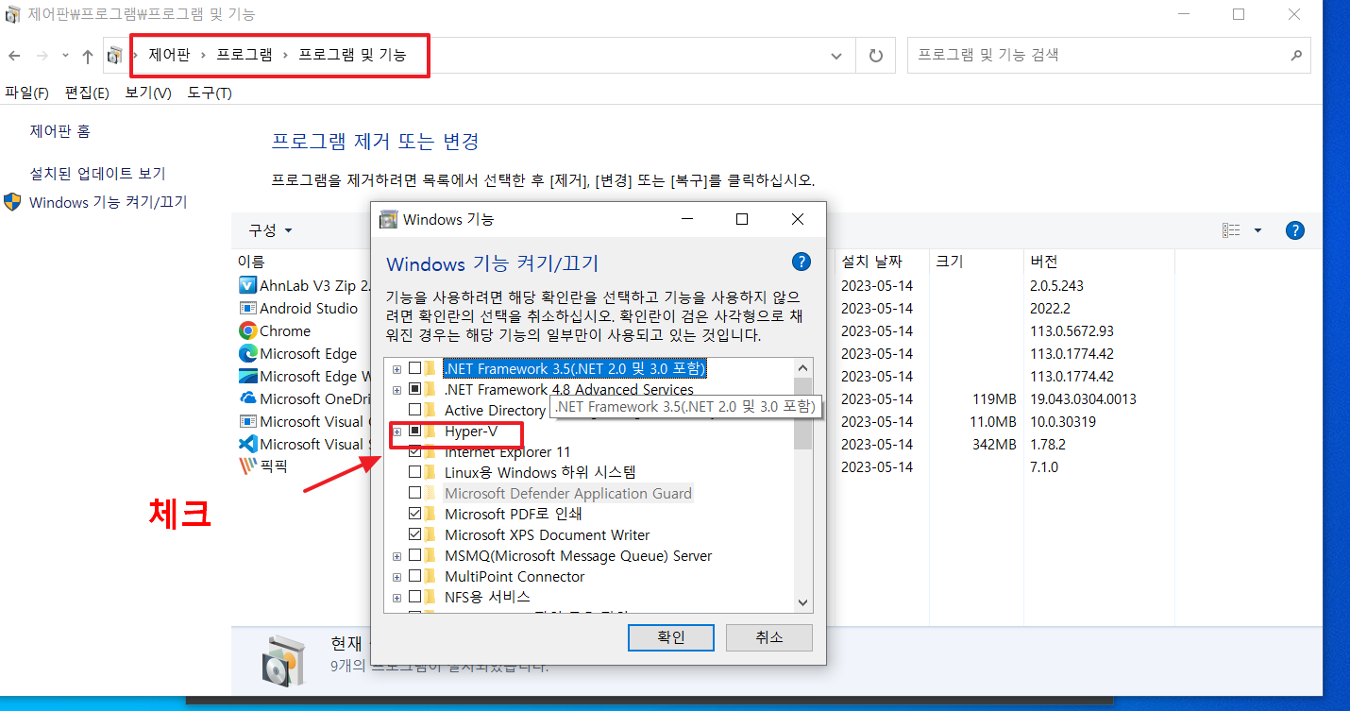This screenshot has height=711, width=1350.
Task: Click the 픽픽 program icon
Action: coord(247,466)
